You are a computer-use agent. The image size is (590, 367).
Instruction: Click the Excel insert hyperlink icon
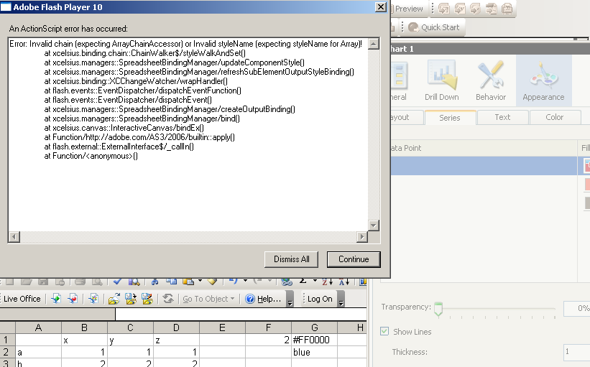point(287,282)
